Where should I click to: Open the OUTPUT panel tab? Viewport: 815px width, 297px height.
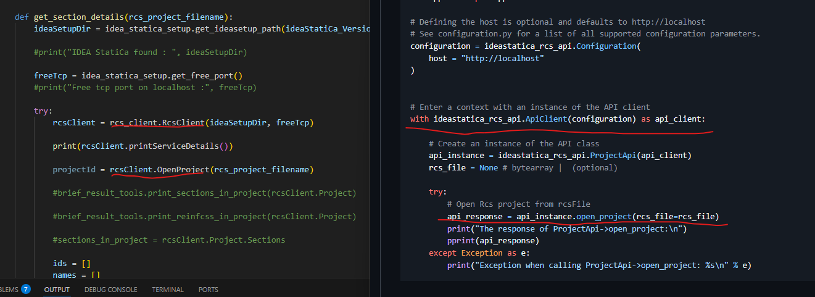[57, 290]
